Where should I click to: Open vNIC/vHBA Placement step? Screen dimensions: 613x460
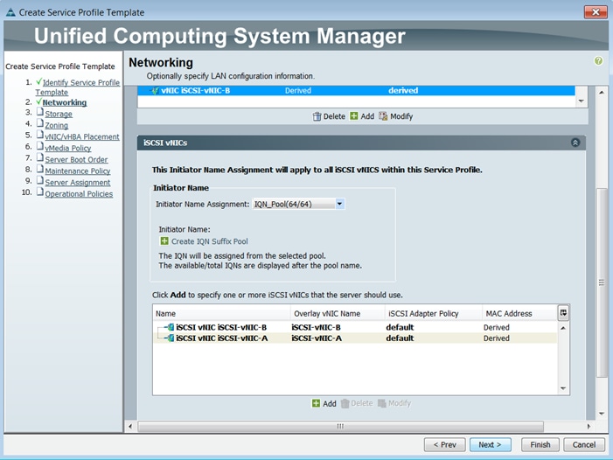(x=82, y=136)
